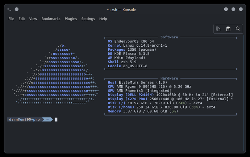
Task: Close the Konsole window
Action: click(241, 9)
